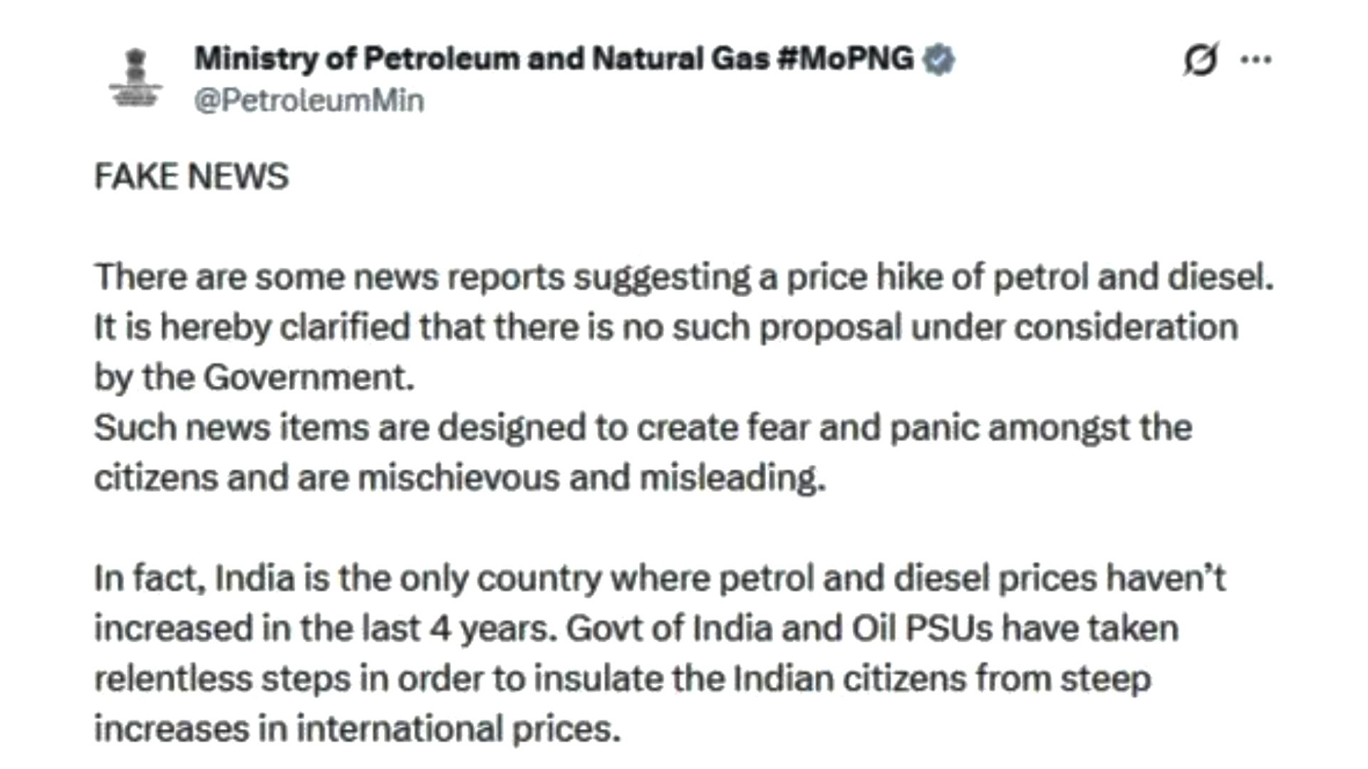
Task: Click the #MoPNG hashtag in the name
Action: (845, 58)
